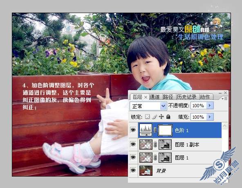Image resolution: width=242 pixels, height=188 pixels.
Task: Hide the 背景 layer
Action: click(x=133, y=170)
